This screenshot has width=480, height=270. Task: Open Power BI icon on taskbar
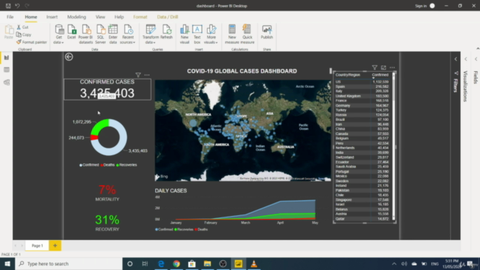coord(238,263)
